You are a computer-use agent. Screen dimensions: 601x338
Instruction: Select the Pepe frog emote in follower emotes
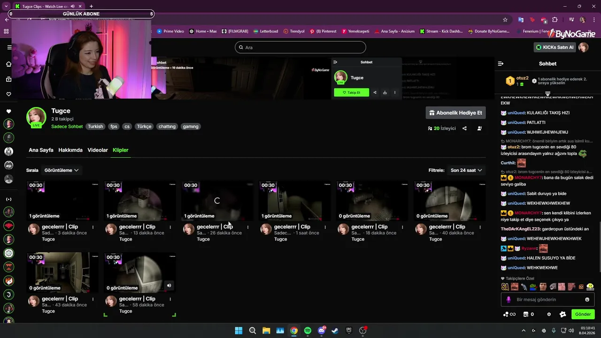[533, 286]
